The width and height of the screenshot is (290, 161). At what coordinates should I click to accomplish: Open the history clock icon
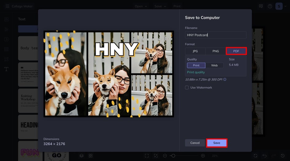click(283, 156)
